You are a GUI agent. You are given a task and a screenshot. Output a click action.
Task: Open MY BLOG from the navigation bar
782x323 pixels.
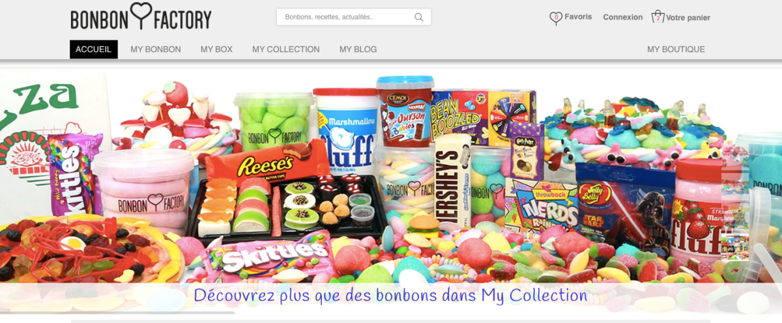[x=358, y=49]
